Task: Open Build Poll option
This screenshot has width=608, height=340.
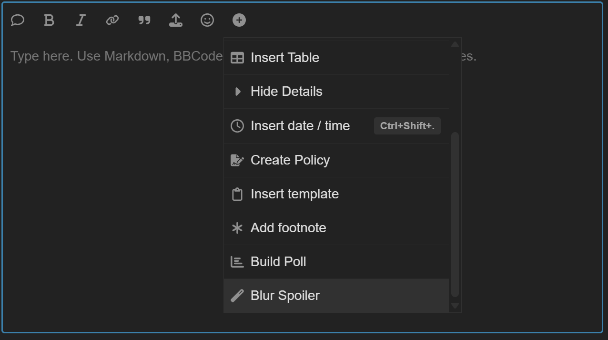Action: click(336, 262)
